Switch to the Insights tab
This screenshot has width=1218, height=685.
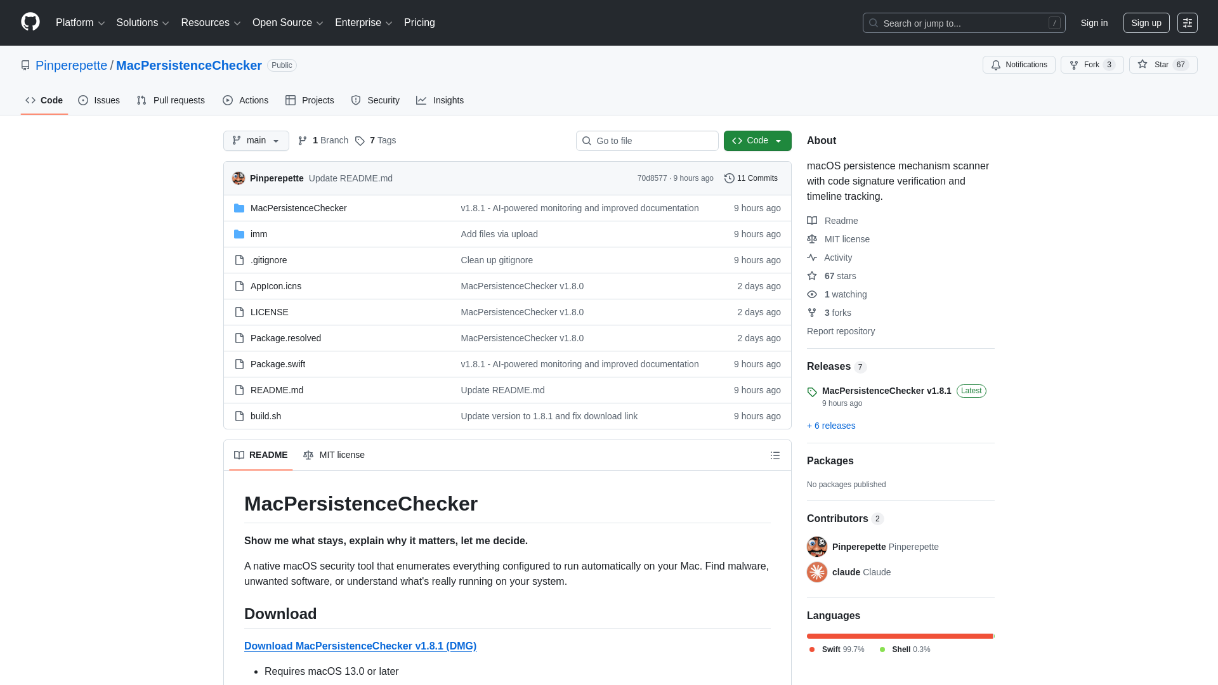click(440, 100)
